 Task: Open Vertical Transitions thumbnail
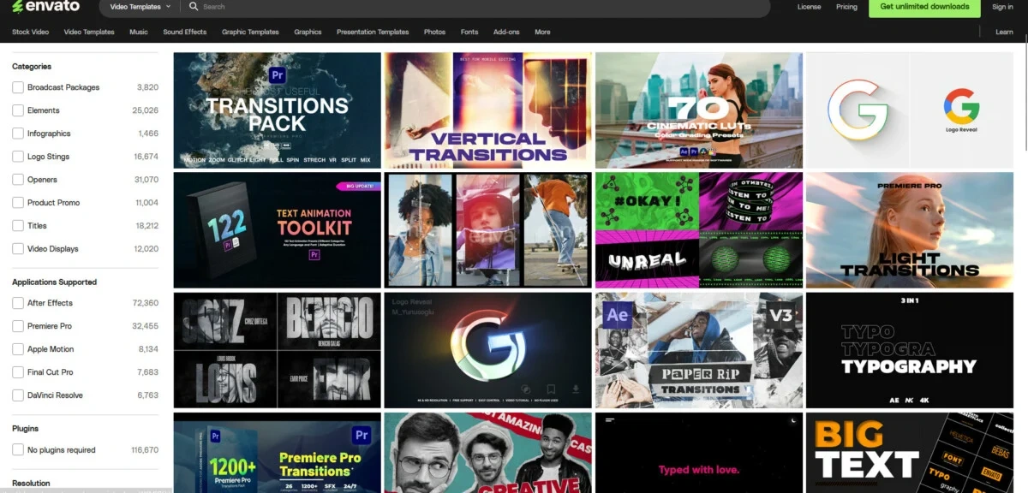click(x=487, y=110)
